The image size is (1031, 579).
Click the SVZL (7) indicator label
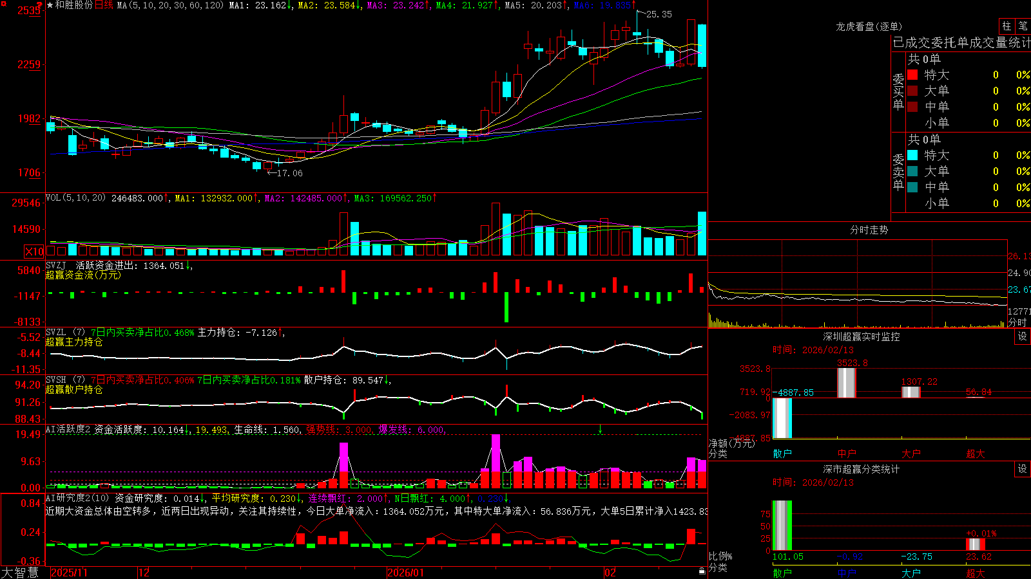[x=65, y=333]
